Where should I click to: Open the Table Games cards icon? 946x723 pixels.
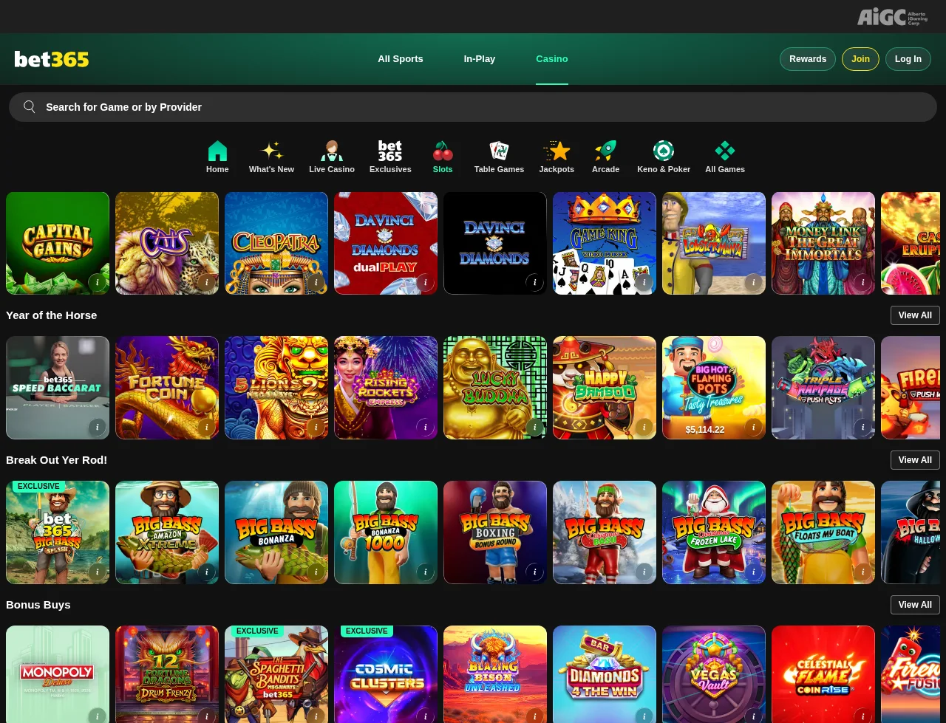[499, 151]
